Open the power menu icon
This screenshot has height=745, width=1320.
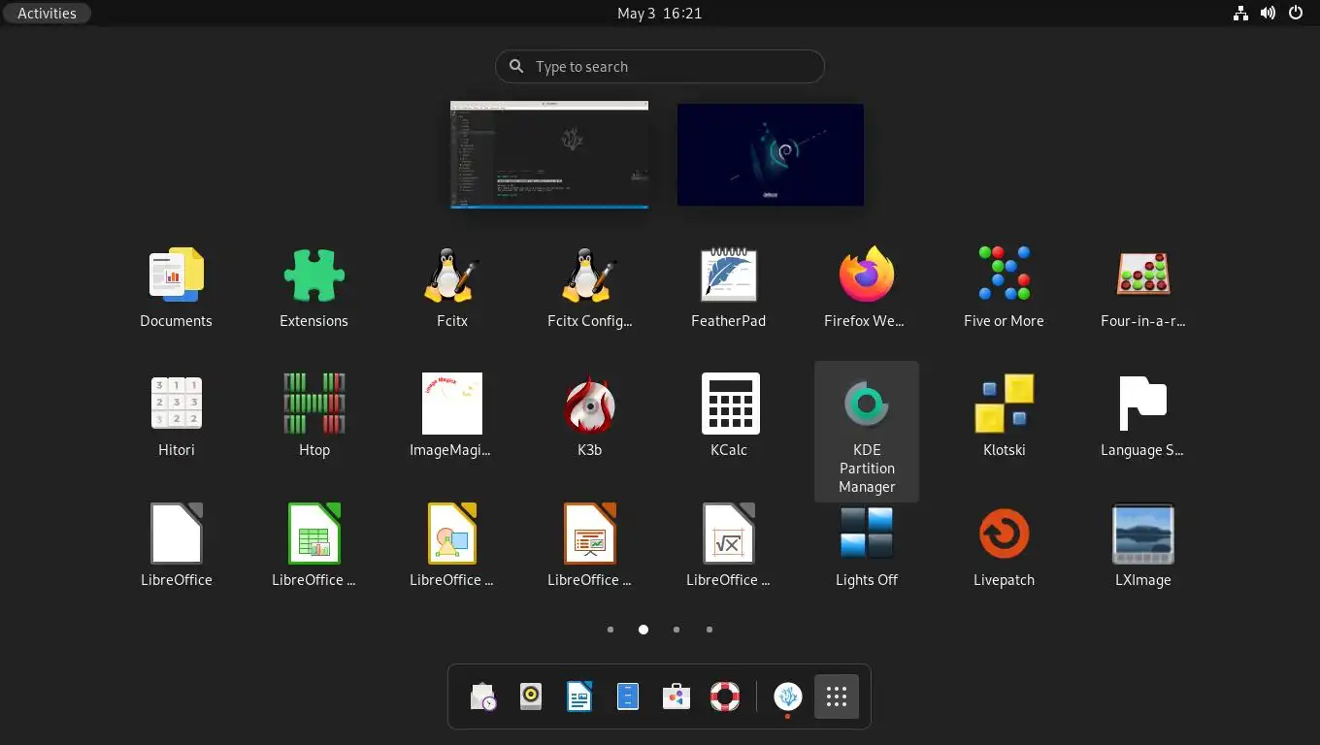point(1296,14)
